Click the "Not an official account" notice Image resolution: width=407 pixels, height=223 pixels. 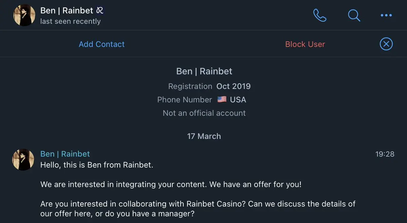click(x=204, y=113)
